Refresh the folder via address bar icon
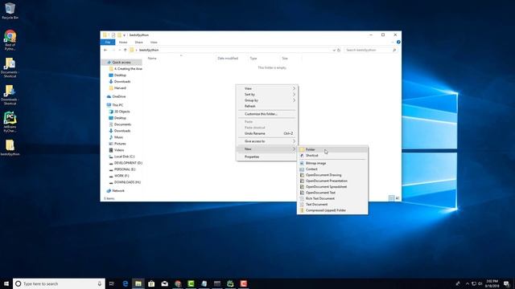 [x=339, y=50]
